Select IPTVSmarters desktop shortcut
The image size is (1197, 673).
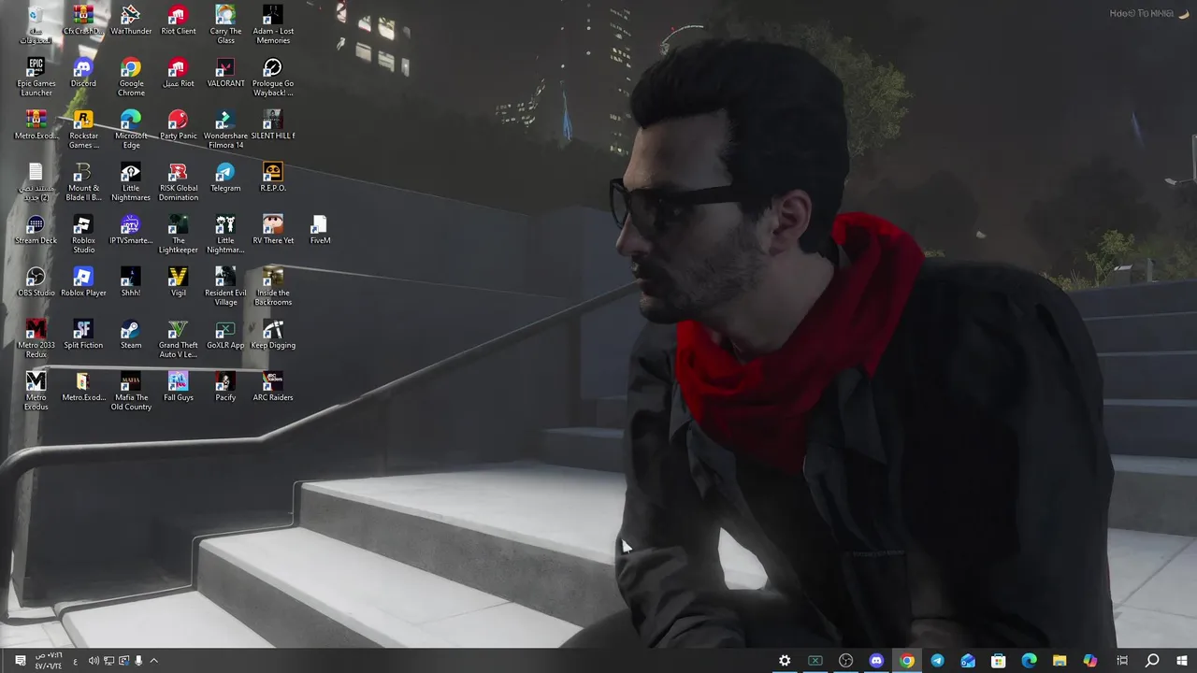point(131,230)
